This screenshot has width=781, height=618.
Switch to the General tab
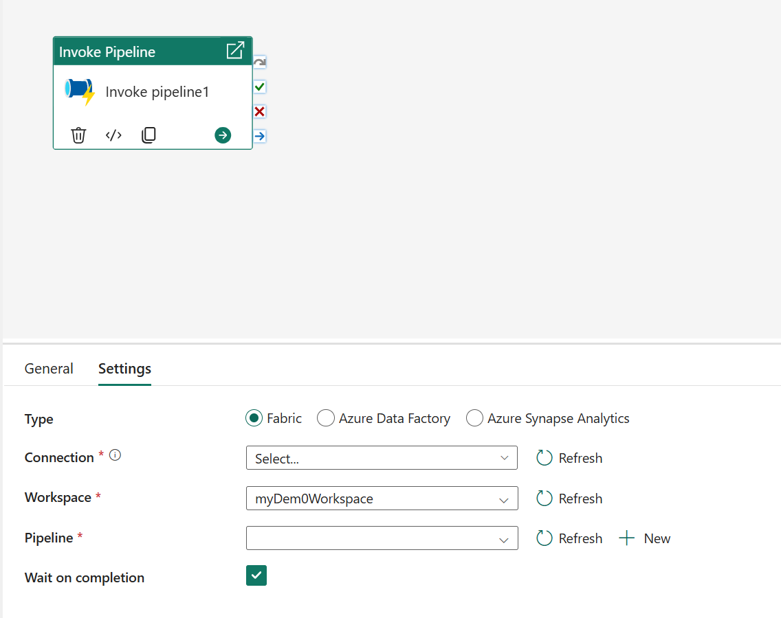(49, 369)
